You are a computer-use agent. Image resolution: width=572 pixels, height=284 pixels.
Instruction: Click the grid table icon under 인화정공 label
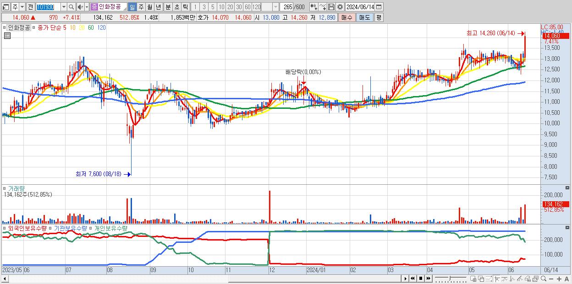click(7, 36)
